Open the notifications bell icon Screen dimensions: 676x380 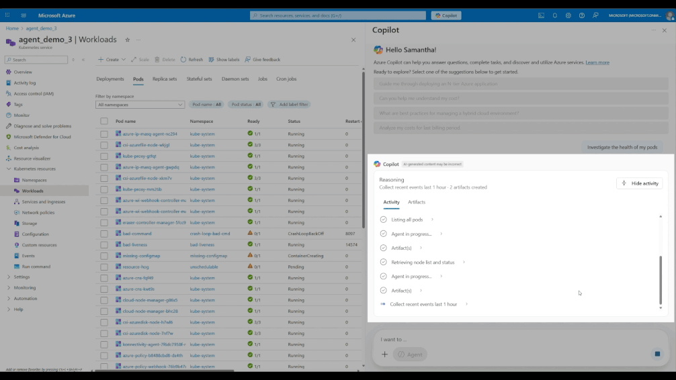click(x=555, y=15)
